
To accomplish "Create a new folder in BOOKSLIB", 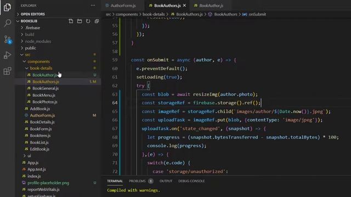I will 80,21.
